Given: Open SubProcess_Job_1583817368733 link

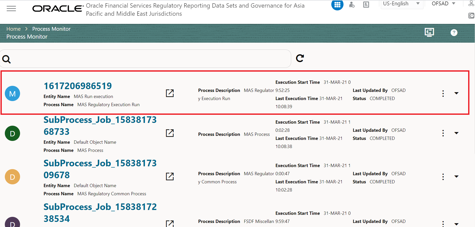Looking at the screenshot, I should pyautogui.click(x=100, y=126).
